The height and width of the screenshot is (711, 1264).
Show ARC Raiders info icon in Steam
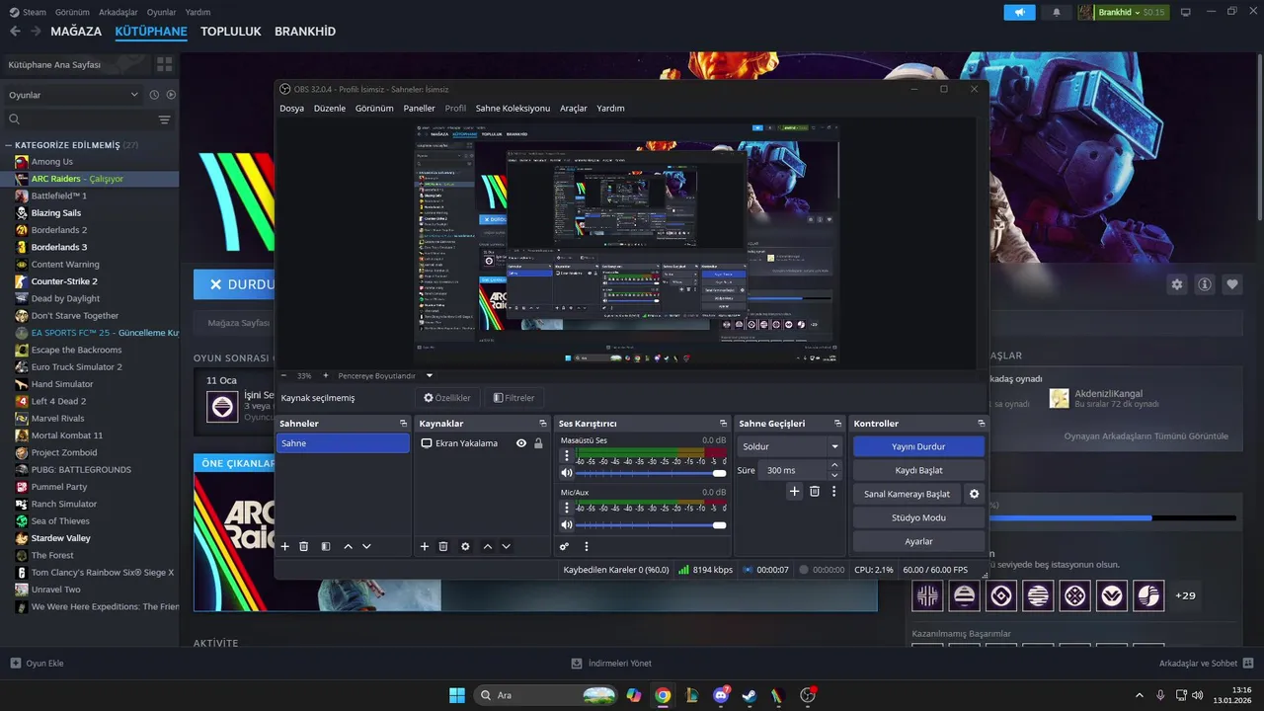(1205, 284)
